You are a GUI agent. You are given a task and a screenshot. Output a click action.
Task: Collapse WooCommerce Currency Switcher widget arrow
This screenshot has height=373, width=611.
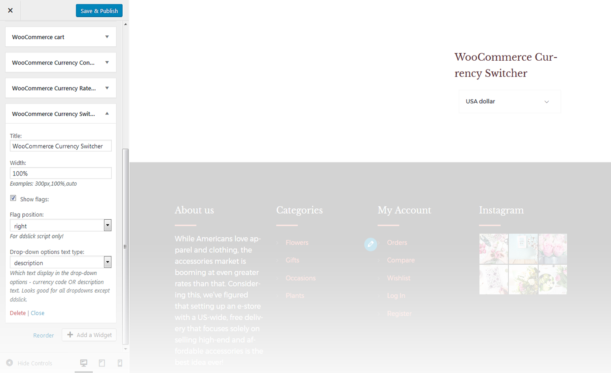pos(107,114)
